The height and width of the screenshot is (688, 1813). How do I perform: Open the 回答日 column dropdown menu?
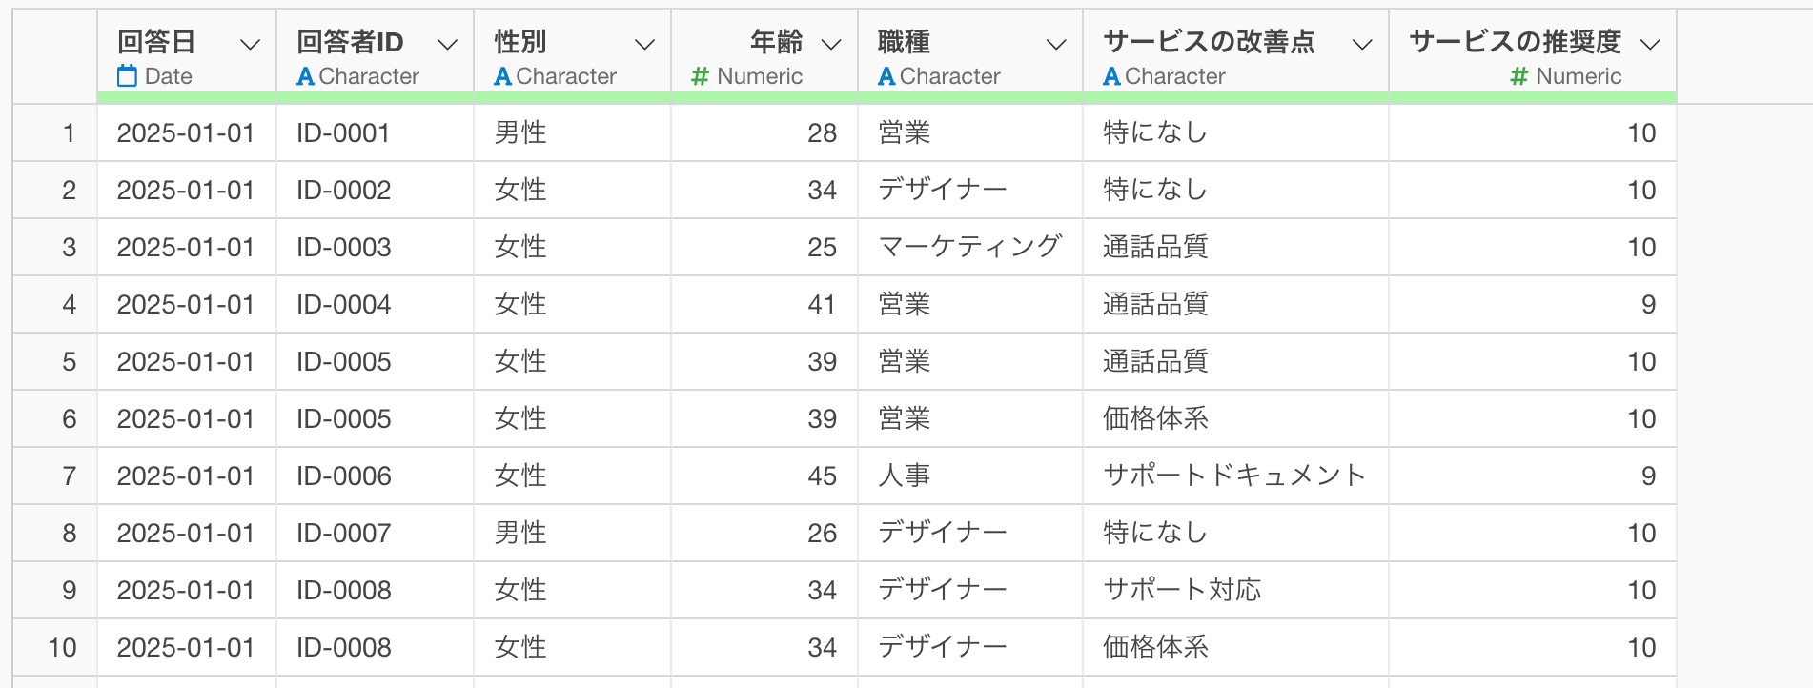[251, 44]
